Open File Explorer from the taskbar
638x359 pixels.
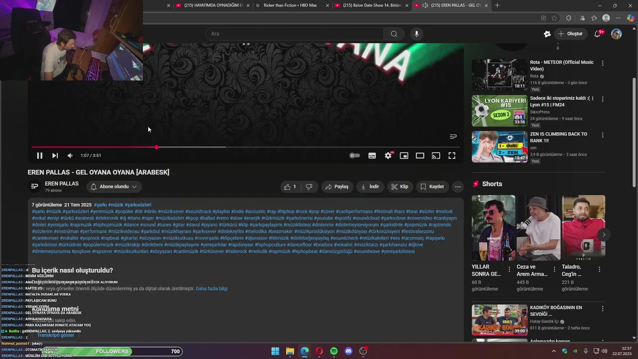[x=290, y=351]
